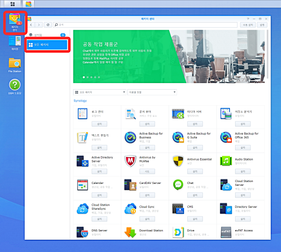
Task: Click the package list vertical scrollbar
Action: tap(267, 54)
